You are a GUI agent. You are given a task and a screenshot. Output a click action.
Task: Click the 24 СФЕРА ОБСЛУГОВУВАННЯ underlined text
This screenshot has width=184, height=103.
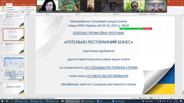pyautogui.click(x=107, y=76)
